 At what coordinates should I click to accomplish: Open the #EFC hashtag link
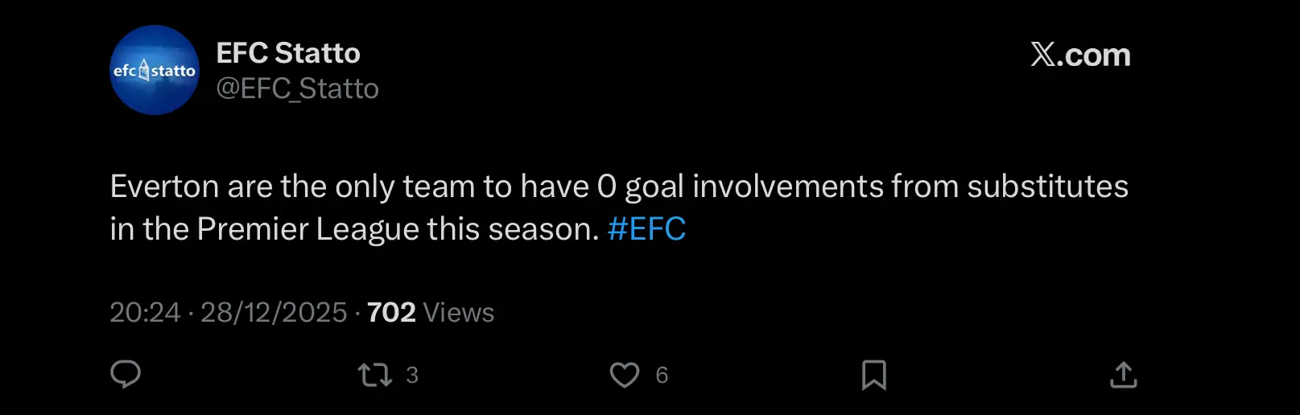pos(646,229)
